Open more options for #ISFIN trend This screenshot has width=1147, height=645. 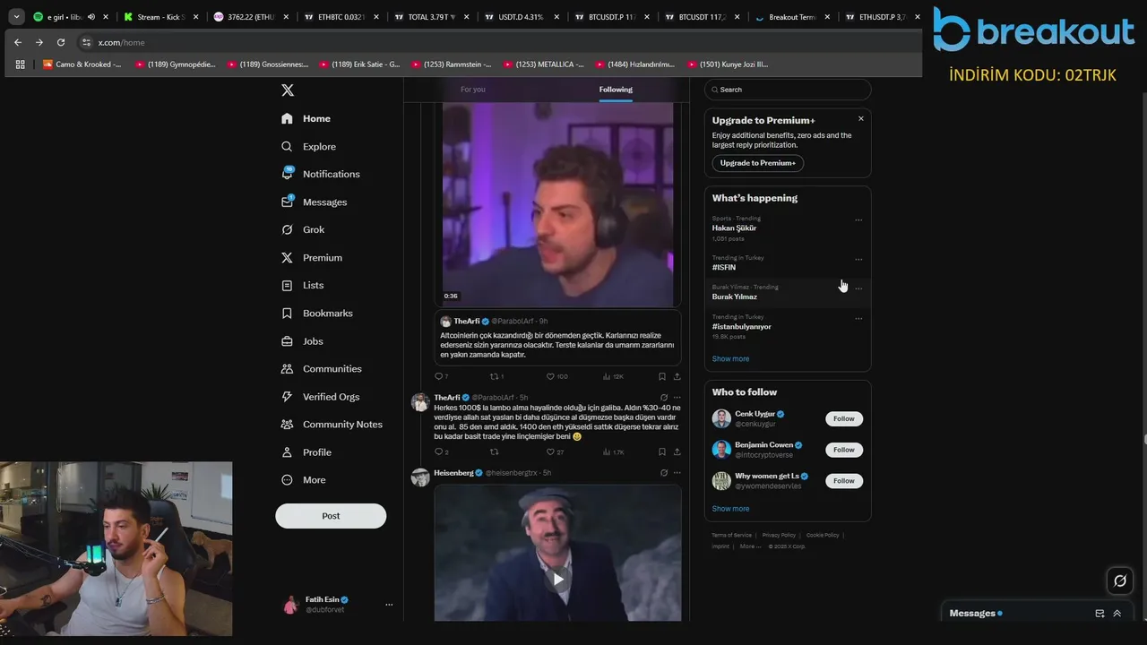pos(858,259)
